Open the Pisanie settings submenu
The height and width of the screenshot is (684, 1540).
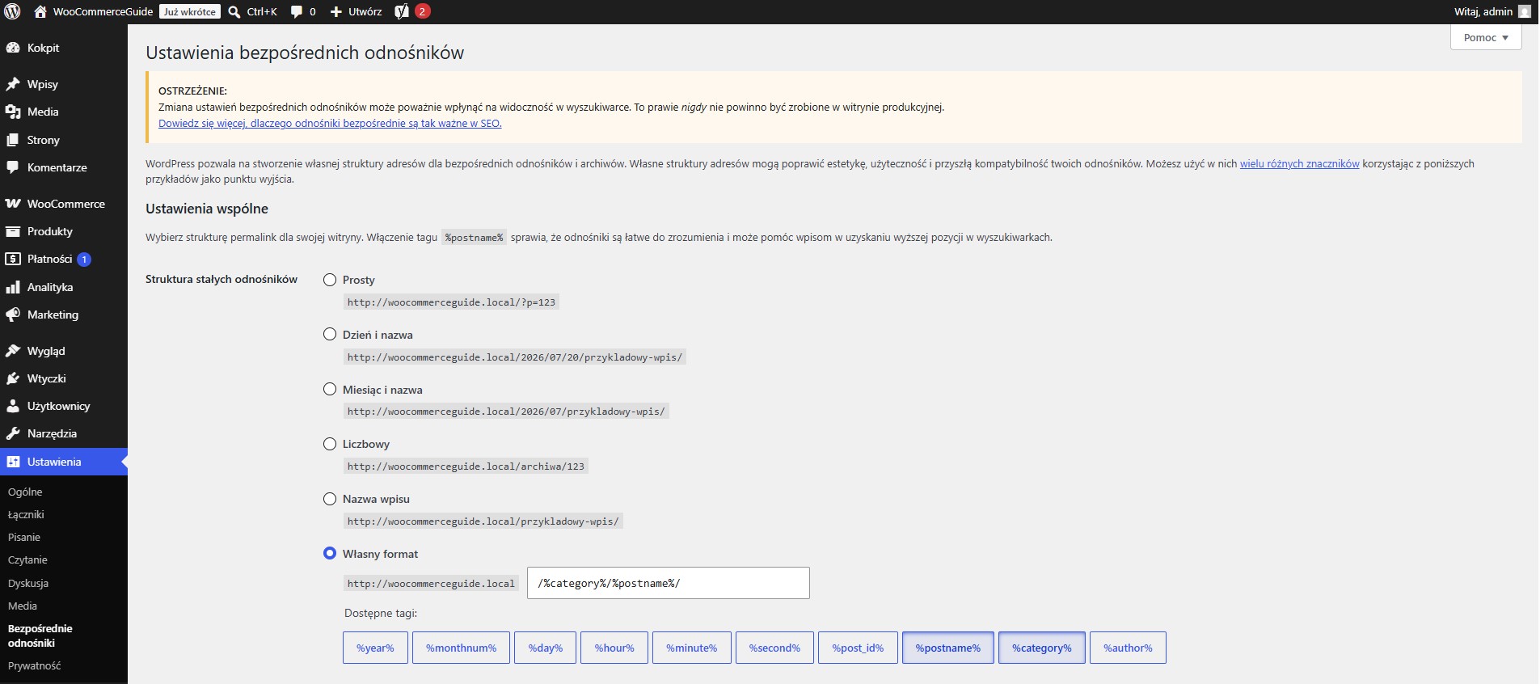[24, 537]
